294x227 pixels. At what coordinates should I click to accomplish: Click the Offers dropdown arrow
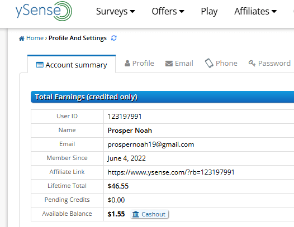click(x=182, y=12)
